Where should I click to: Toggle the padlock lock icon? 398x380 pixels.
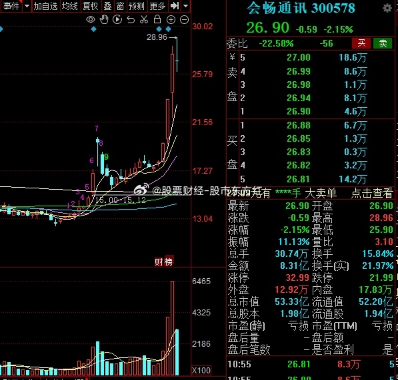pyautogui.click(x=157, y=19)
